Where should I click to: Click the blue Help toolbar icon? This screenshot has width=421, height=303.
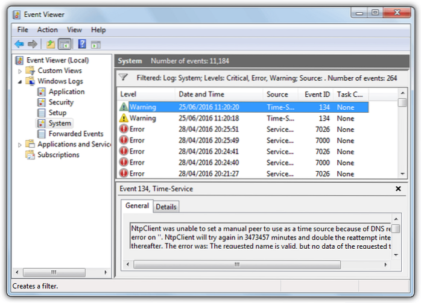click(81, 44)
